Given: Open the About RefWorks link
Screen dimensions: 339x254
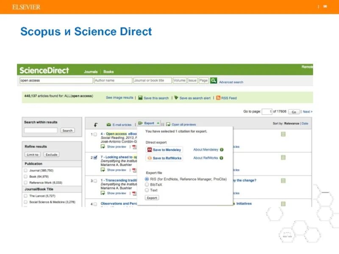Looking at the screenshot, I should tap(206, 158).
